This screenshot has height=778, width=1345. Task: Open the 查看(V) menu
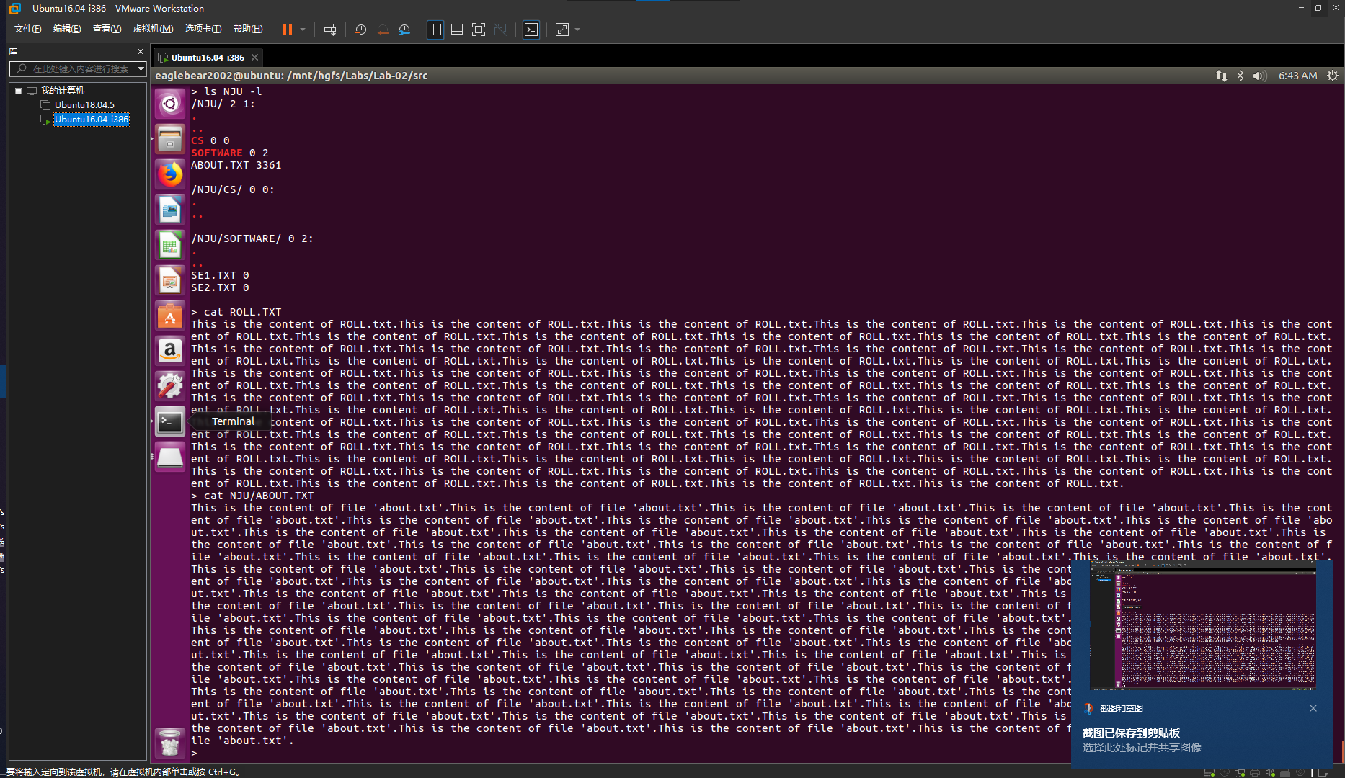coord(107,29)
